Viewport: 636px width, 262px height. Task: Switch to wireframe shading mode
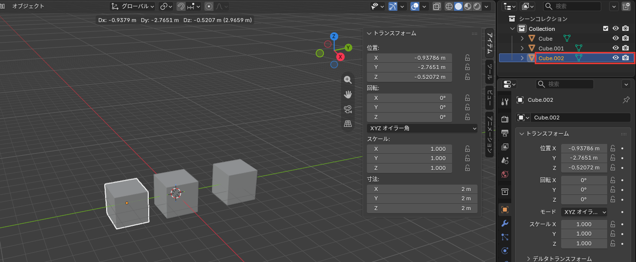point(449,6)
